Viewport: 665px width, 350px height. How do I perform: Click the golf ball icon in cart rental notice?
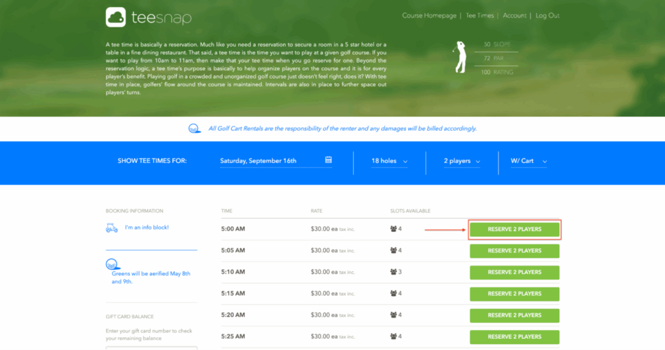click(194, 129)
